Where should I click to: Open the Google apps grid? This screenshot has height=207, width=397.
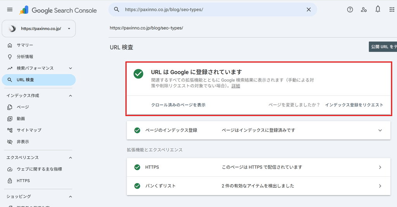pos(392,10)
